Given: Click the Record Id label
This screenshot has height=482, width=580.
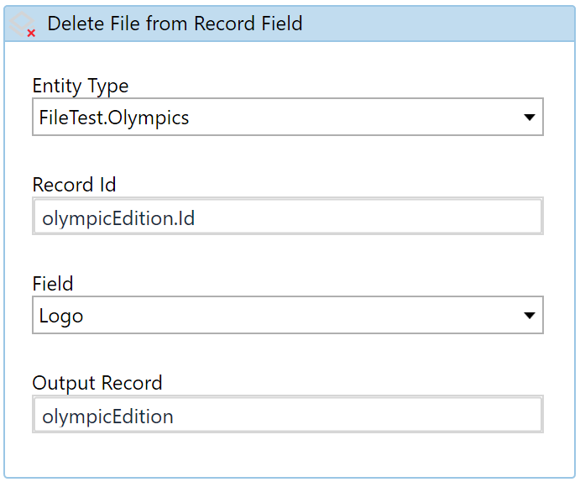Looking at the screenshot, I should 74,185.
